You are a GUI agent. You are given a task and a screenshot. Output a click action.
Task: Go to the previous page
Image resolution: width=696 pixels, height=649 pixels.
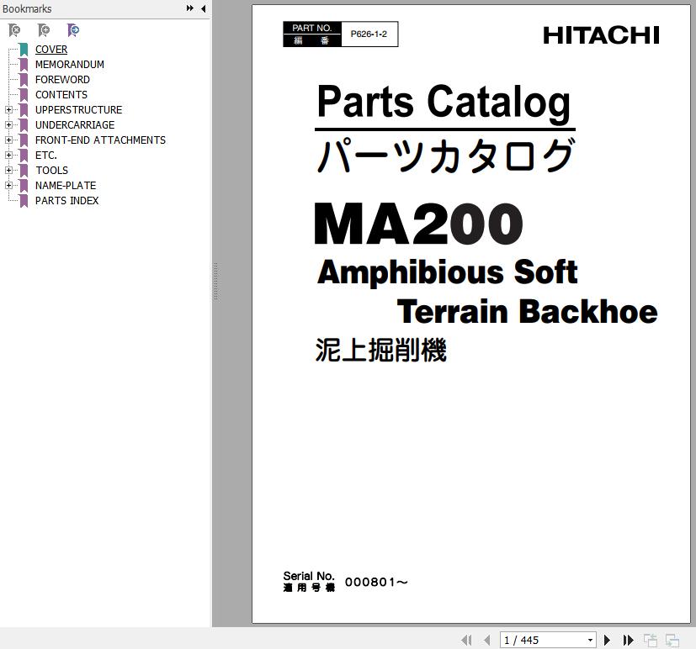[x=487, y=640]
